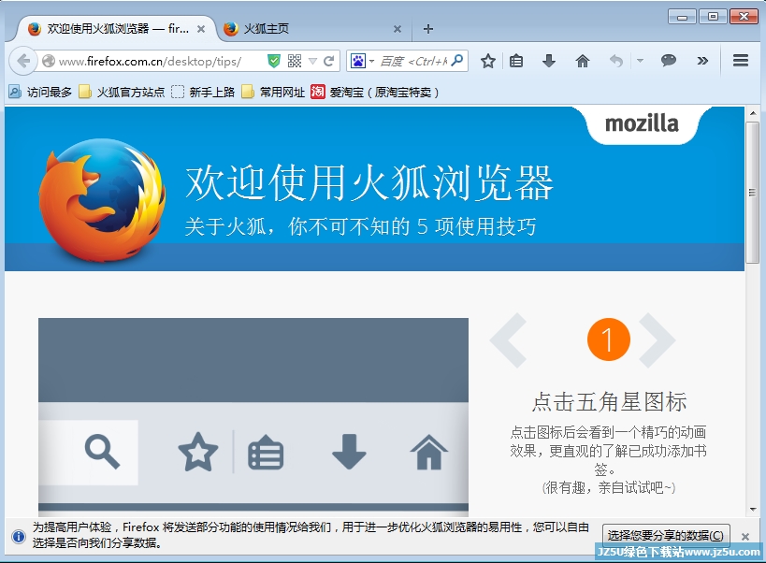Open the 访问最多 bookmark
The image size is (766, 563).
tap(41, 92)
